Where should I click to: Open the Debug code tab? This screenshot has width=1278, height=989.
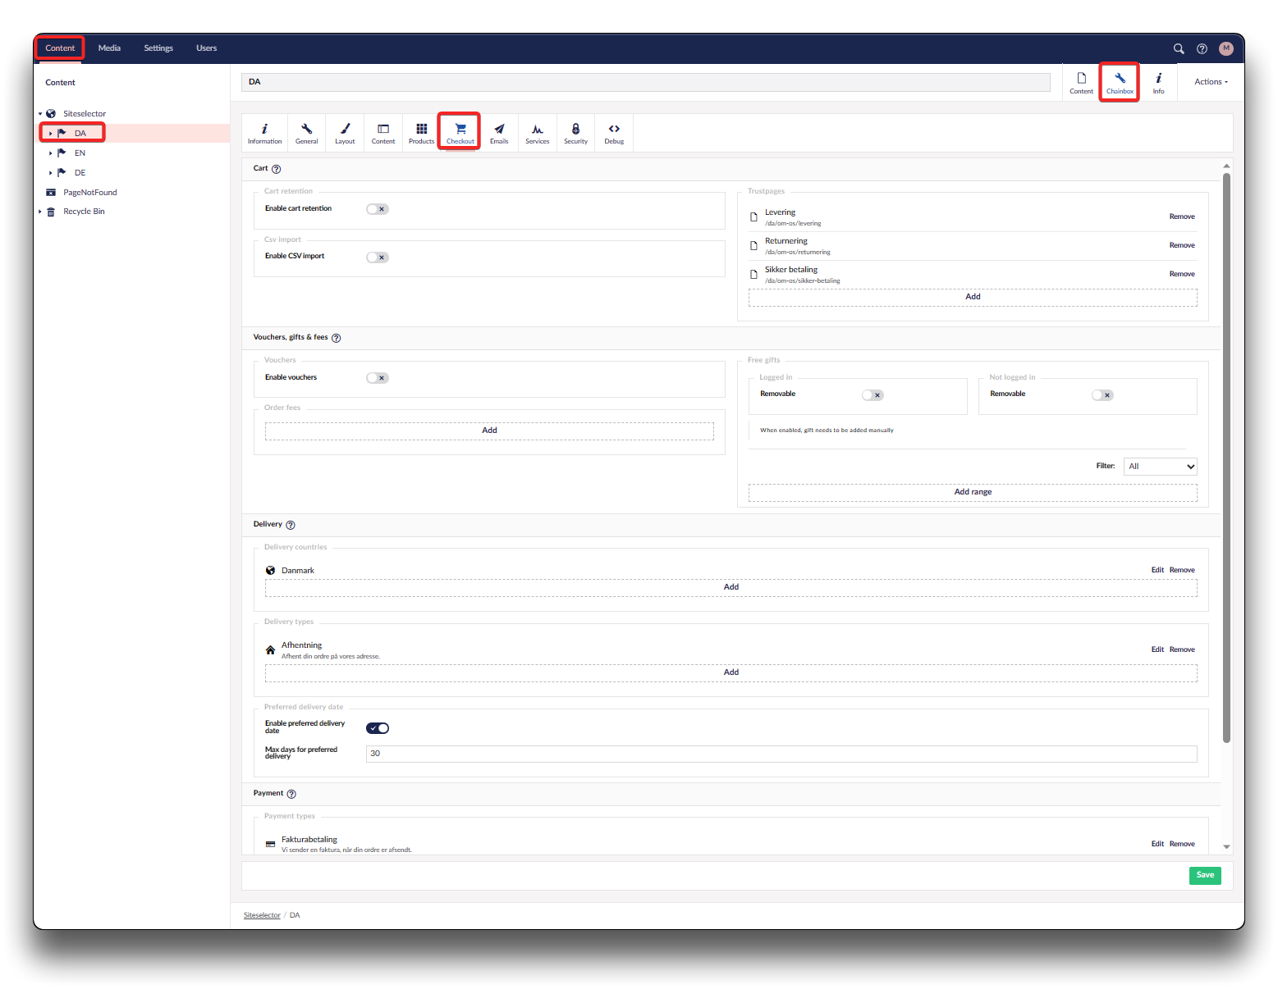(614, 133)
